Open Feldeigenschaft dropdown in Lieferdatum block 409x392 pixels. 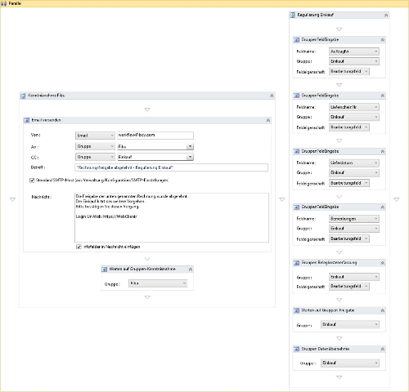(x=349, y=183)
